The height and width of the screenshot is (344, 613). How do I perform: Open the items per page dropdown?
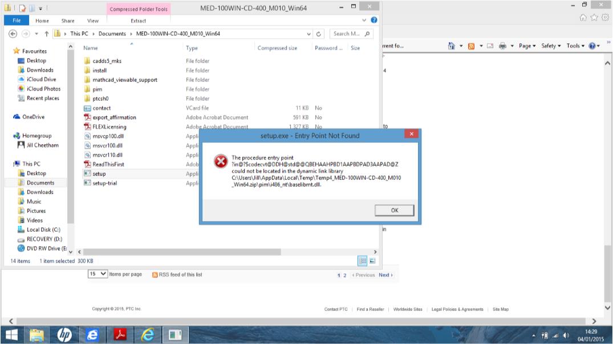tap(98, 274)
